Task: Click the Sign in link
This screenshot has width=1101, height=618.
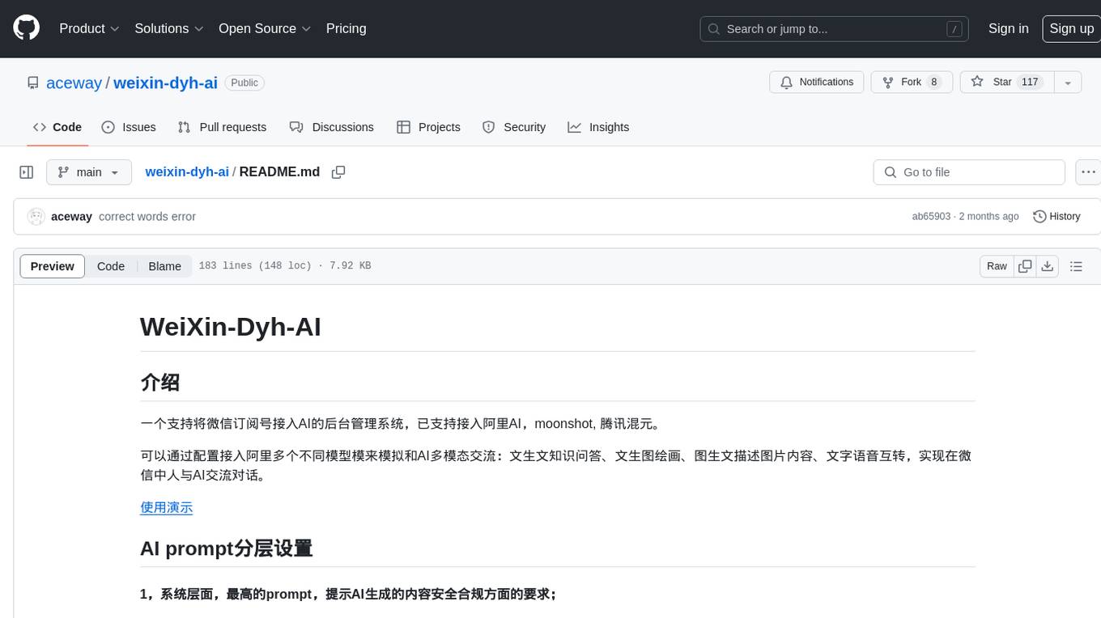Action: pos(1008,28)
